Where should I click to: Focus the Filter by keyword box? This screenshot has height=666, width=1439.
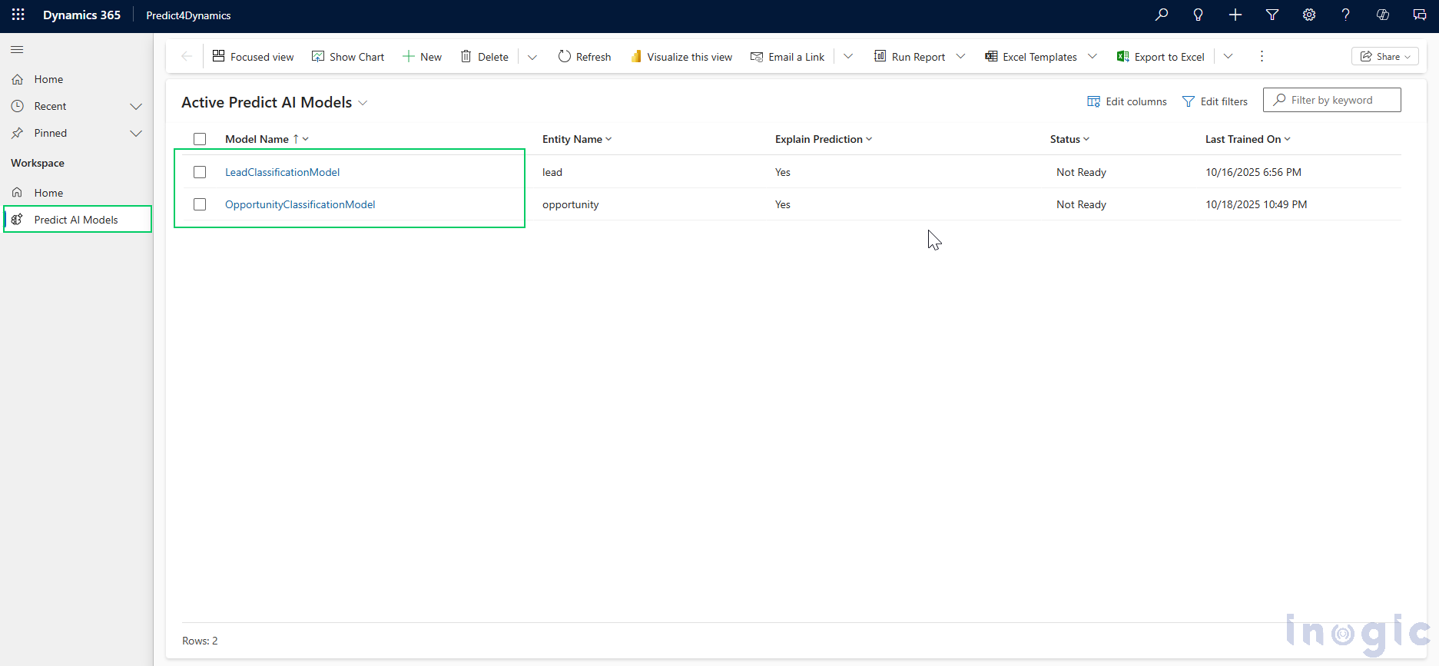tap(1331, 100)
